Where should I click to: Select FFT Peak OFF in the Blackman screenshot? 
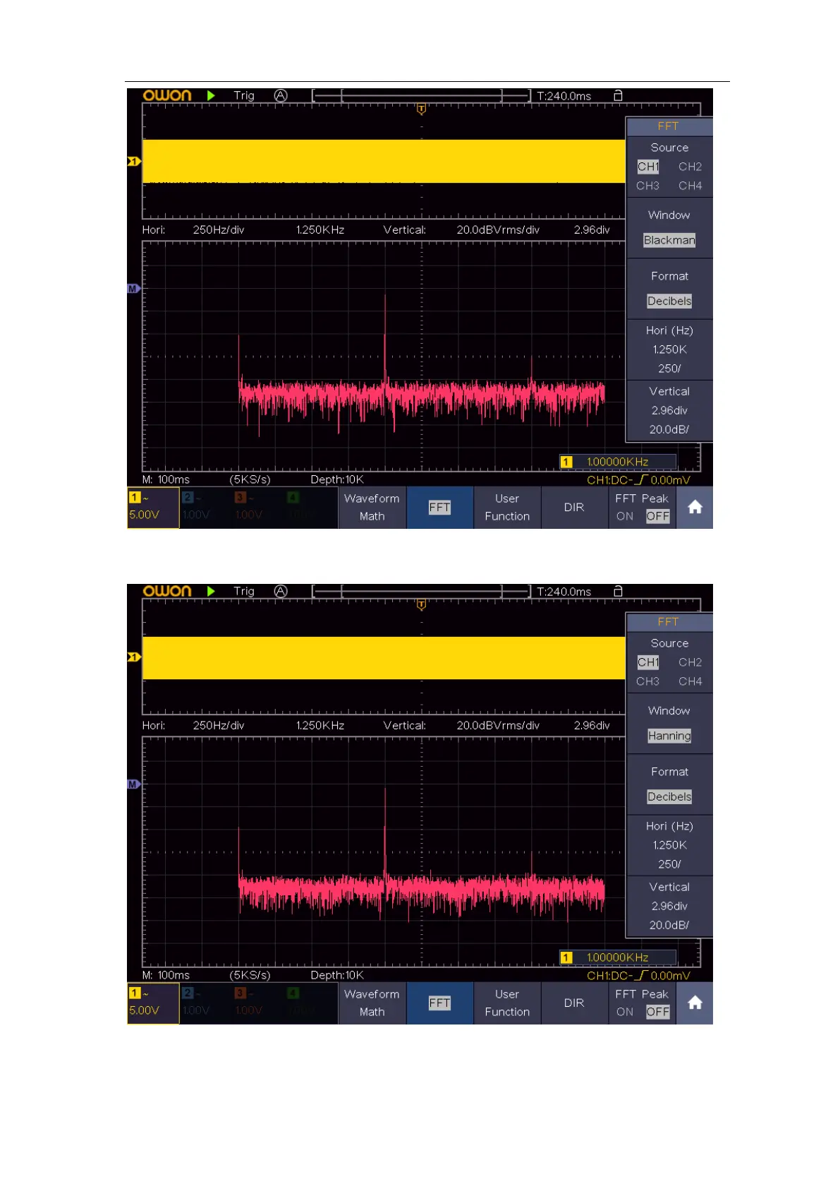(657, 516)
